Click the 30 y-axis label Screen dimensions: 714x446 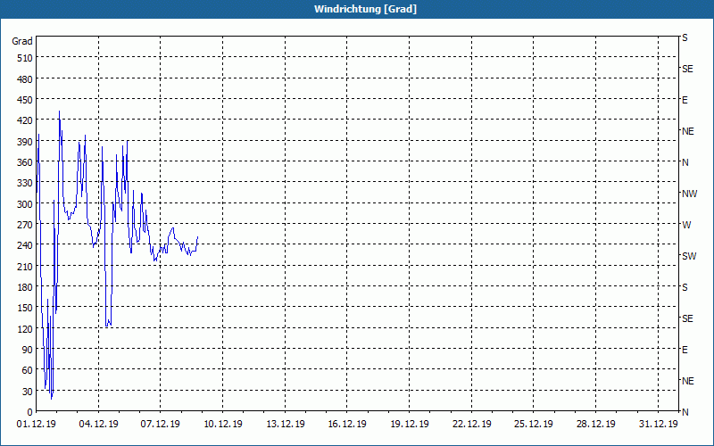click(28, 392)
